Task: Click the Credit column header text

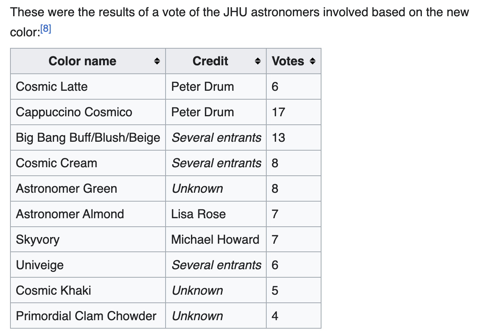Action: coord(210,61)
